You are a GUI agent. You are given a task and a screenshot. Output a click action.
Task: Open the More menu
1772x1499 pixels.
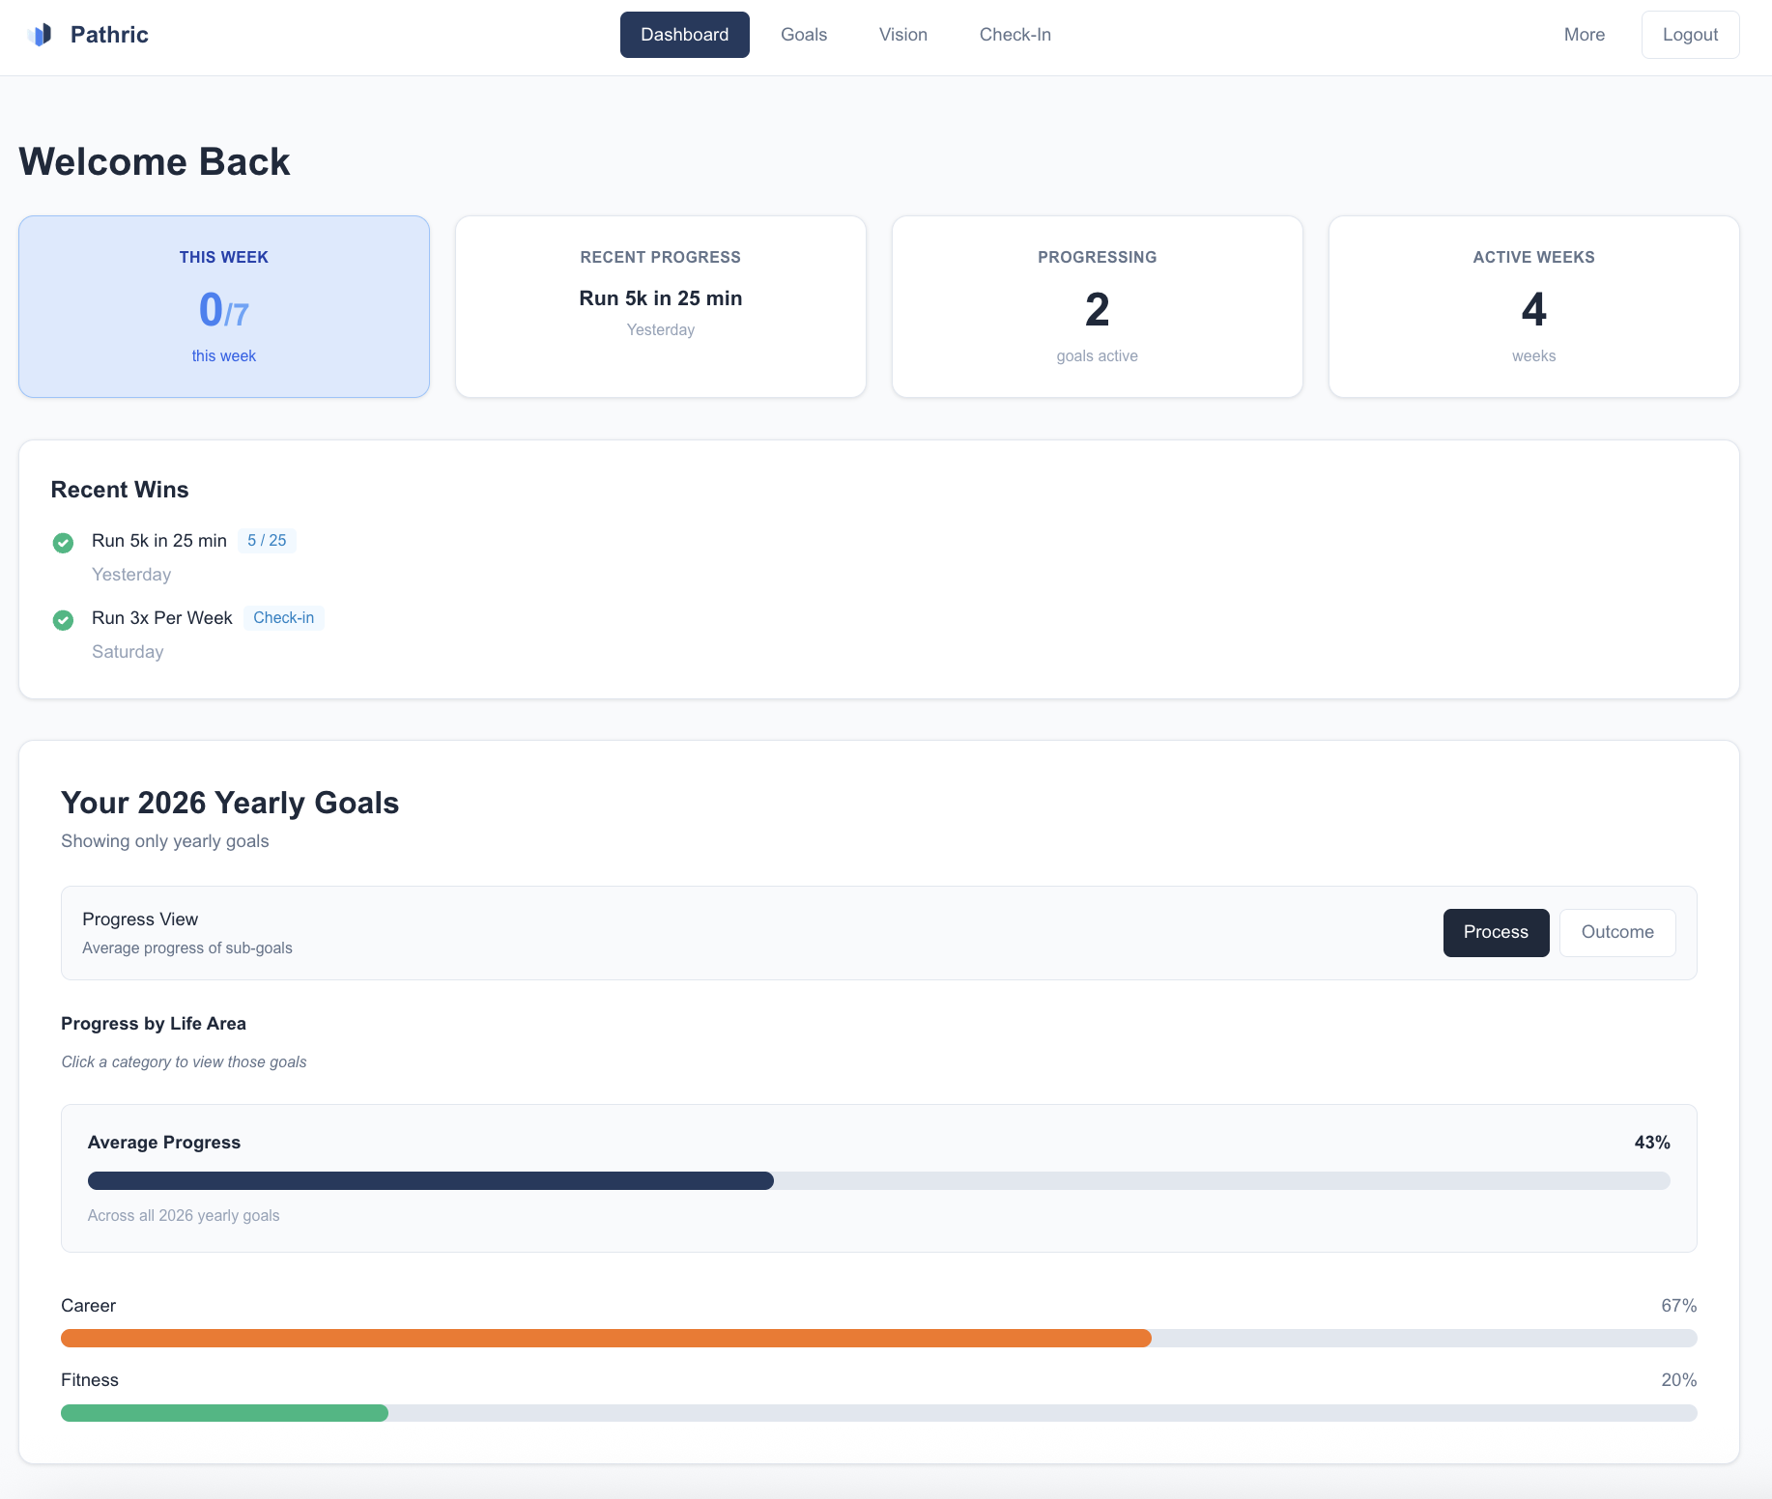1584,34
